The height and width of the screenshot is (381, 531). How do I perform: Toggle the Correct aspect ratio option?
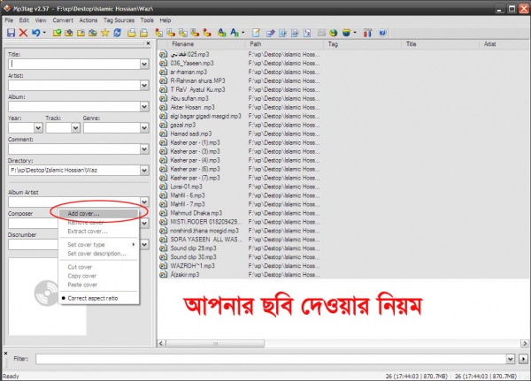(98, 298)
